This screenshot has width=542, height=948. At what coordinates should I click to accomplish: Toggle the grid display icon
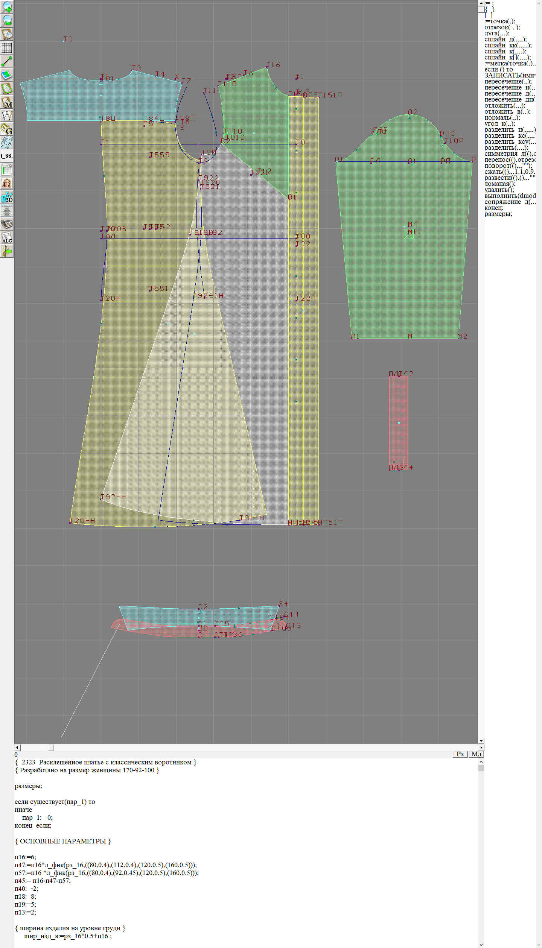[7, 48]
